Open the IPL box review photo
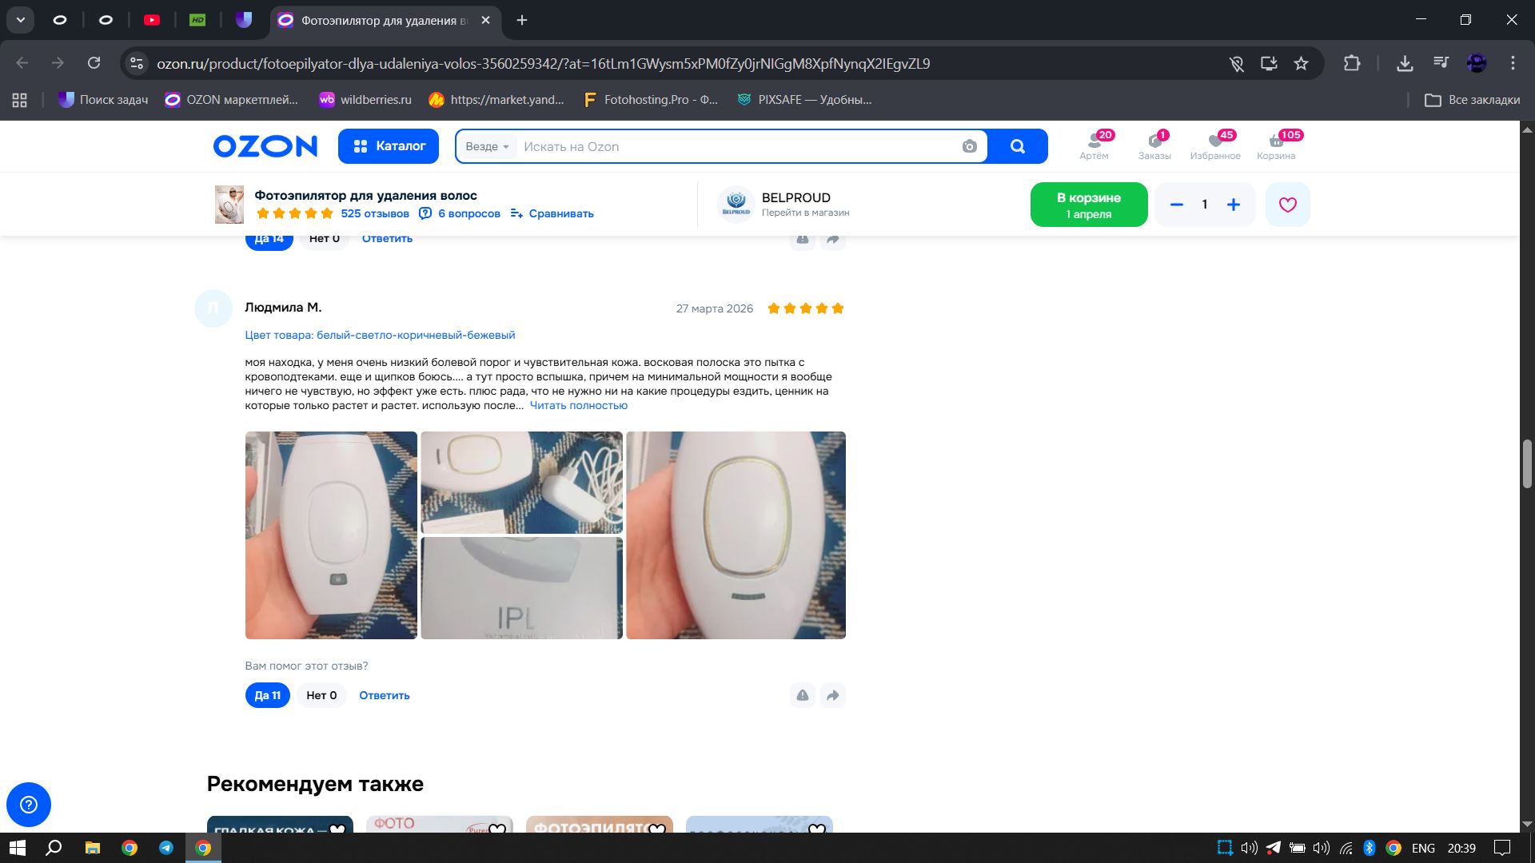Image resolution: width=1535 pixels, height=863 pixels. pos(521,587)
